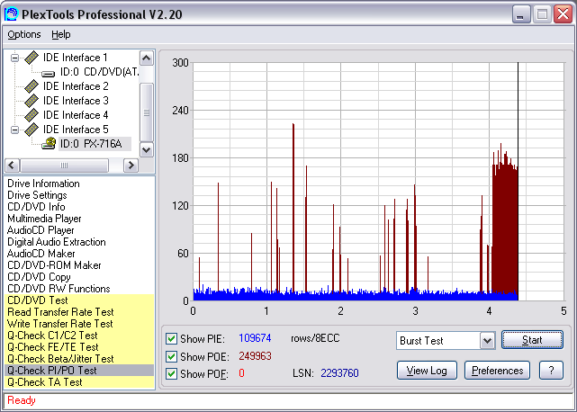This screenshot has height=412, width=577.
Task: Open AudioCD Maker
Action: pyautogui.click(x=41, y=254)
